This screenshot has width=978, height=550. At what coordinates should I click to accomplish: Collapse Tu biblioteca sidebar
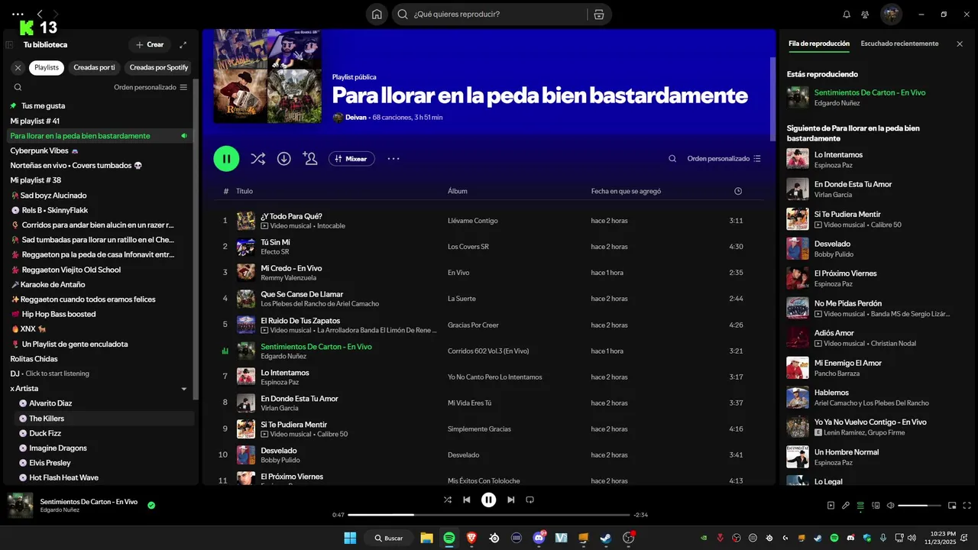click(9, 44)
